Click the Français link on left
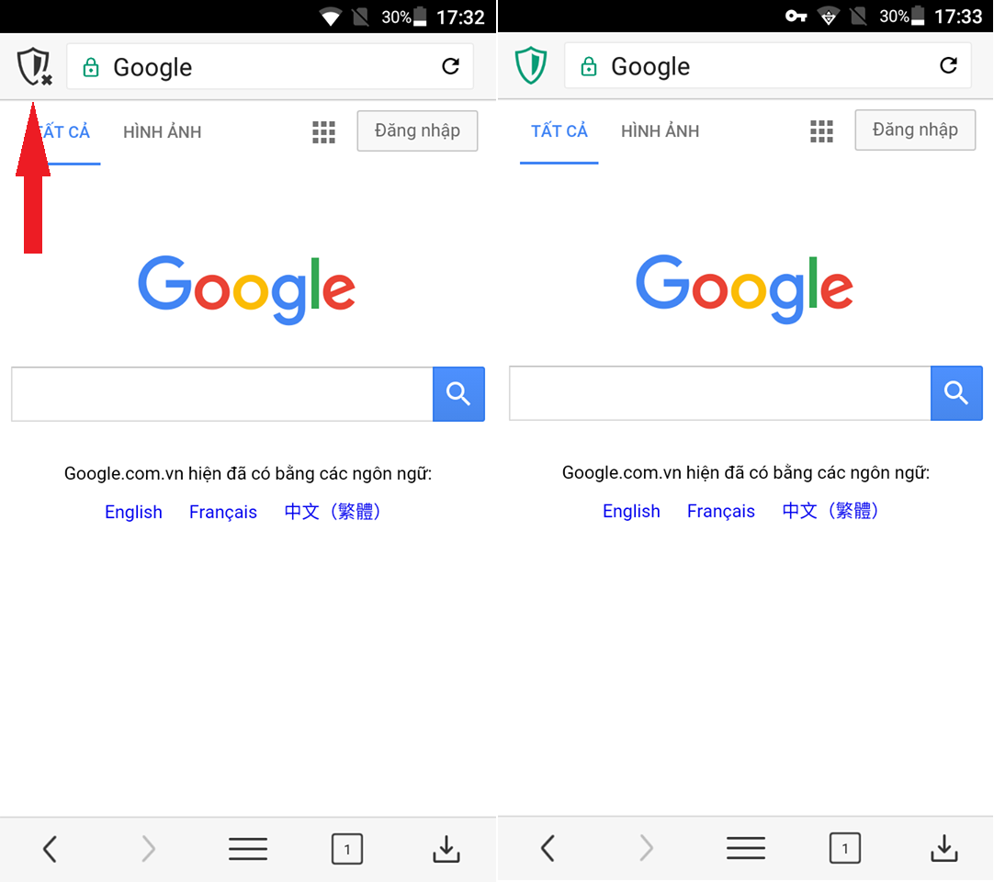The height and width of the screenshot is (882, 994). pyautogui.click(x=223, y=512)
